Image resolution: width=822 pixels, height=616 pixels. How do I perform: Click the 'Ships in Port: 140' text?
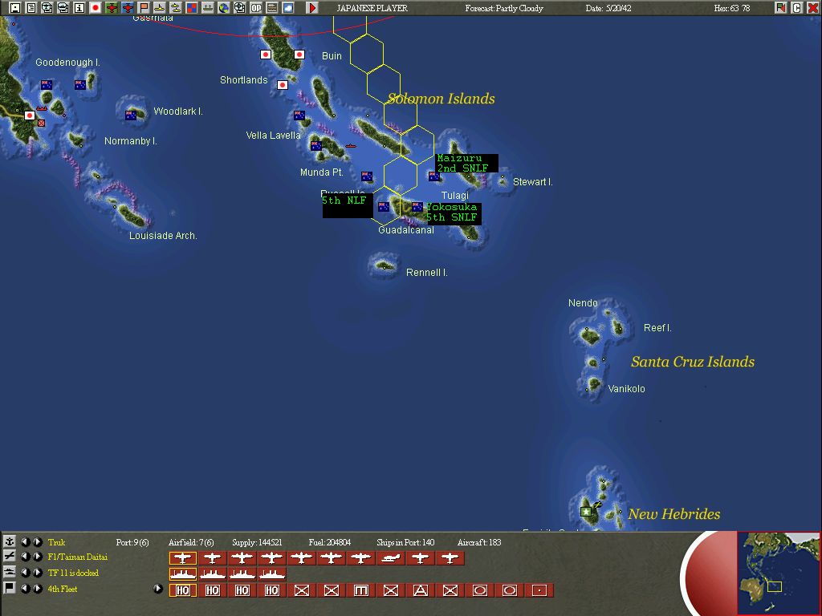click(405, 542)
